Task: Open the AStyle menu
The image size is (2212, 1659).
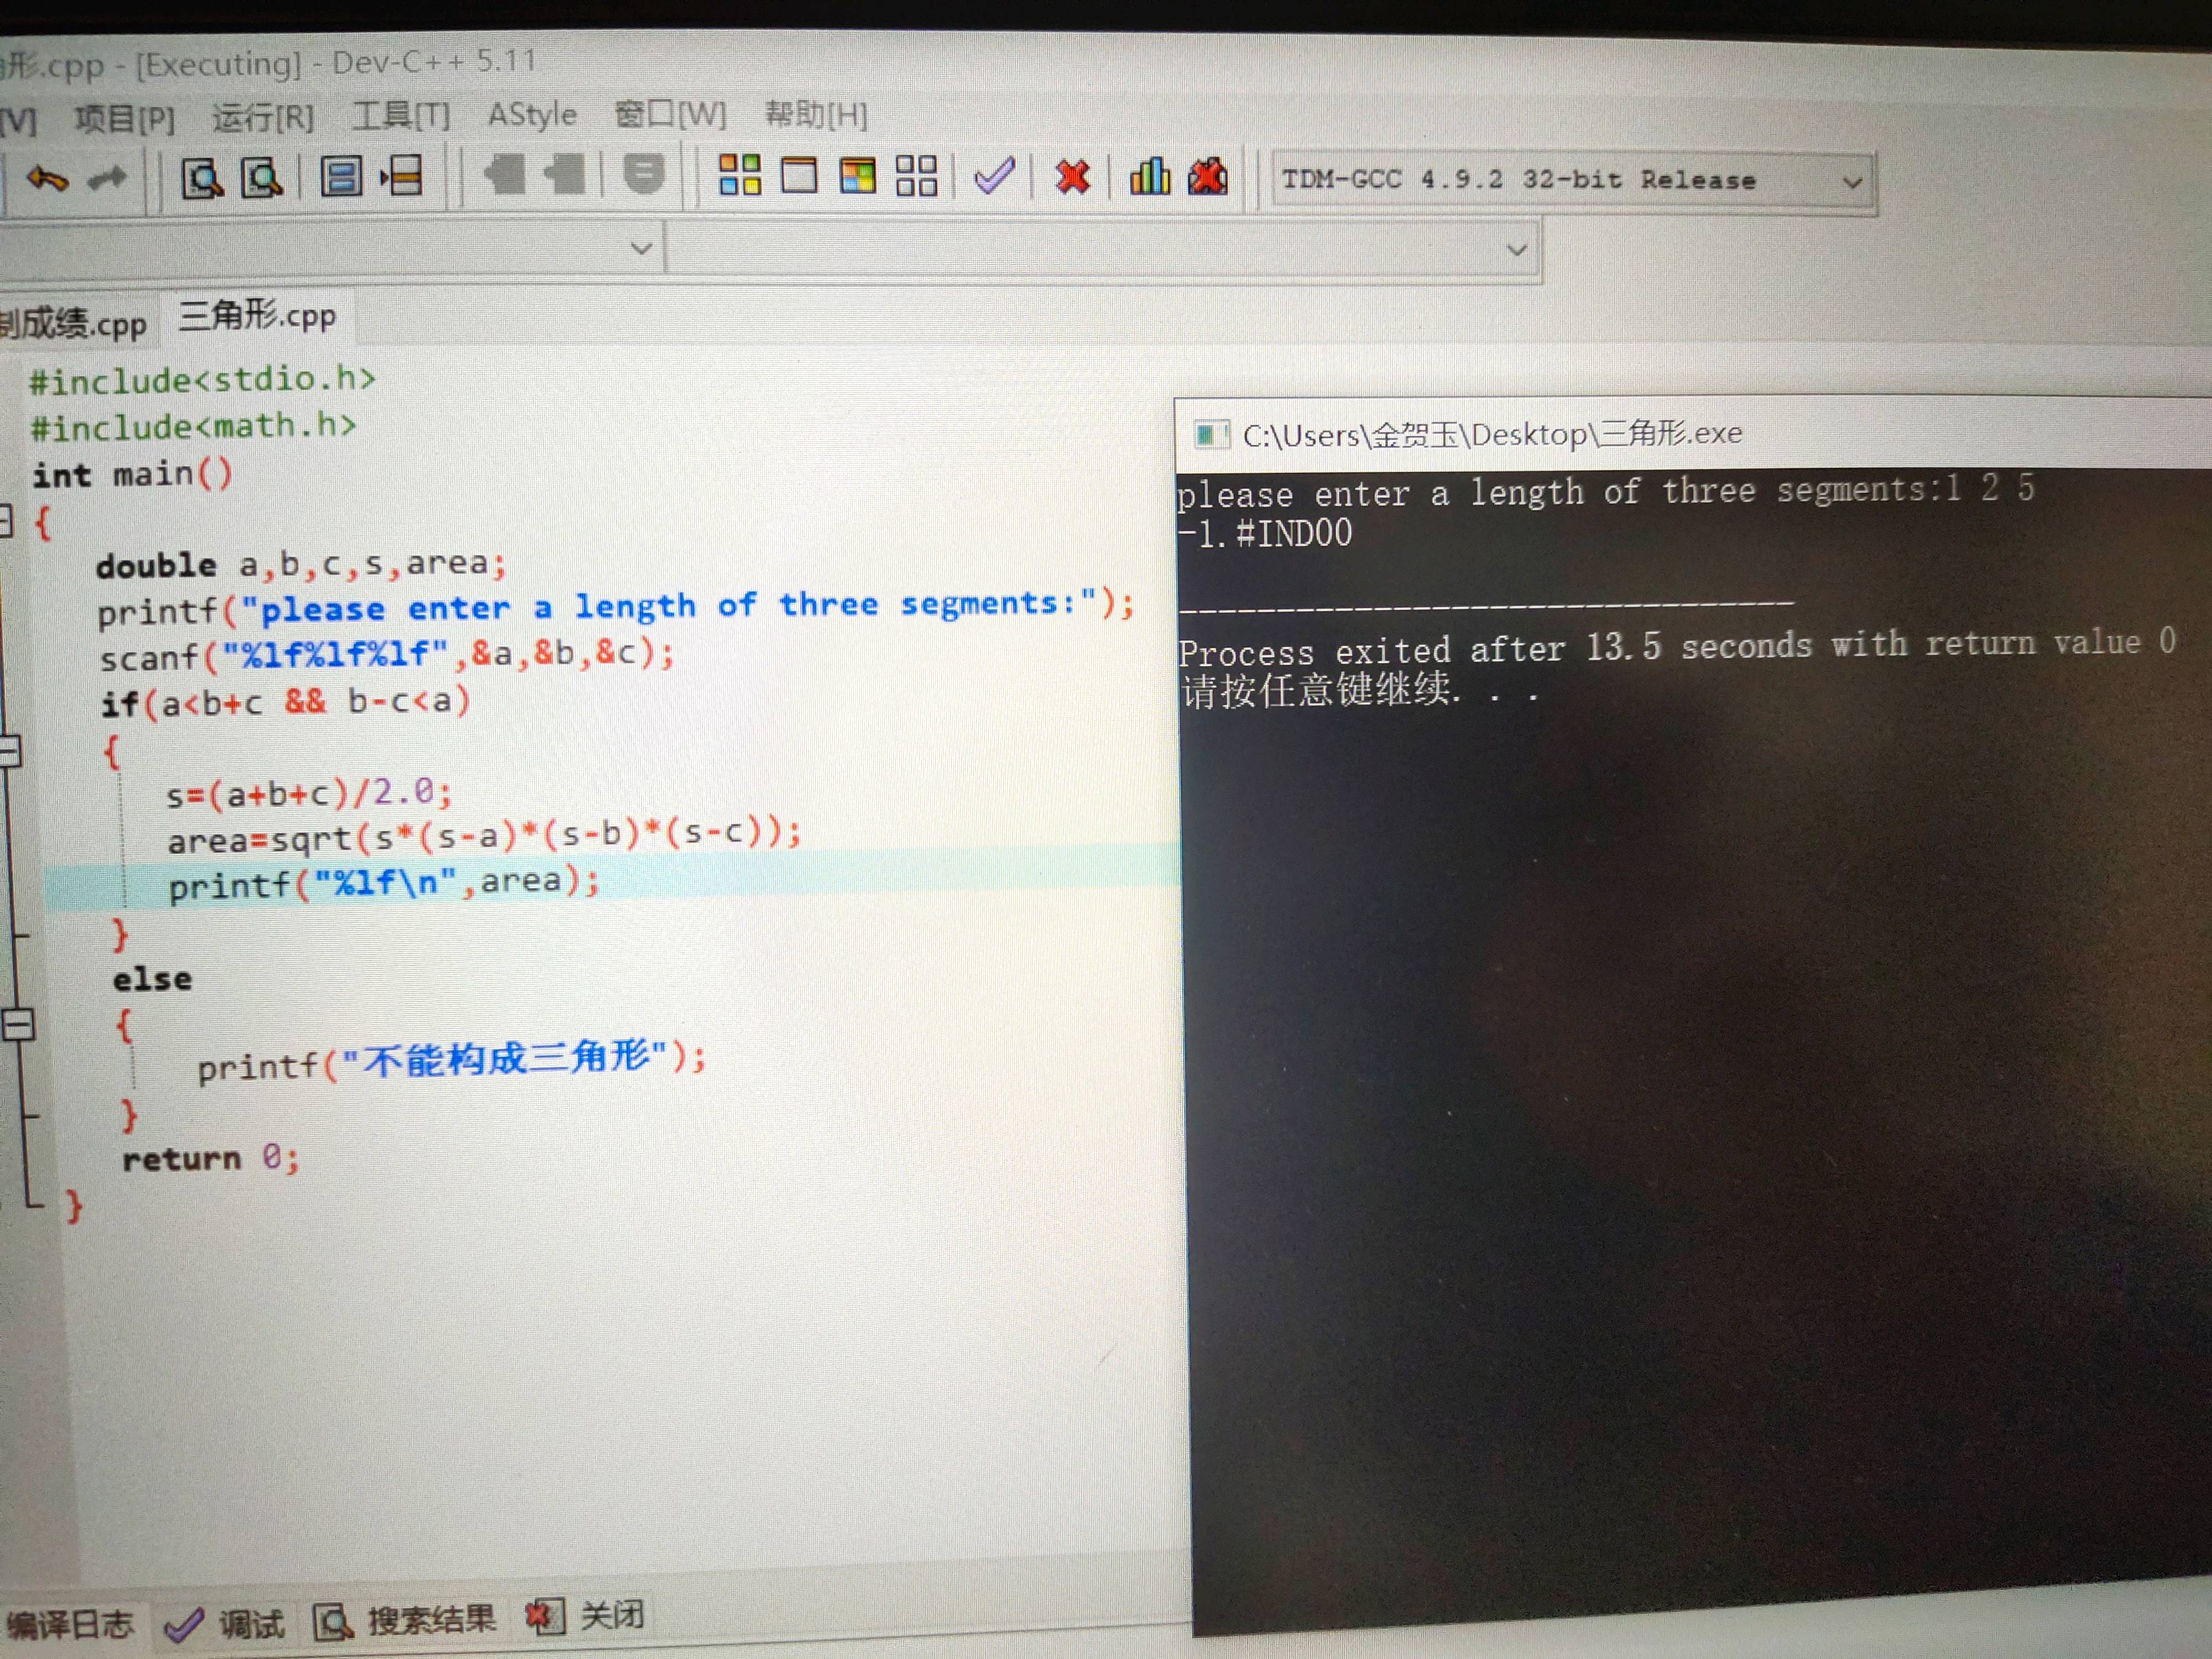Action: (532, 115)
